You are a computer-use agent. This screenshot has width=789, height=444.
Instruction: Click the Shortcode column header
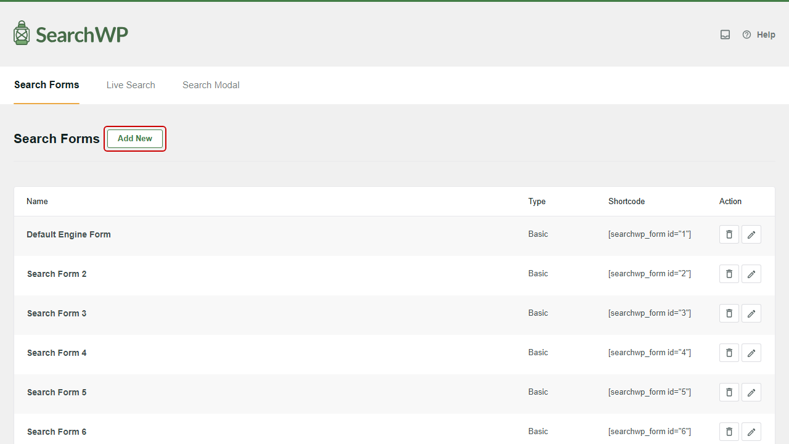[626, 202]
